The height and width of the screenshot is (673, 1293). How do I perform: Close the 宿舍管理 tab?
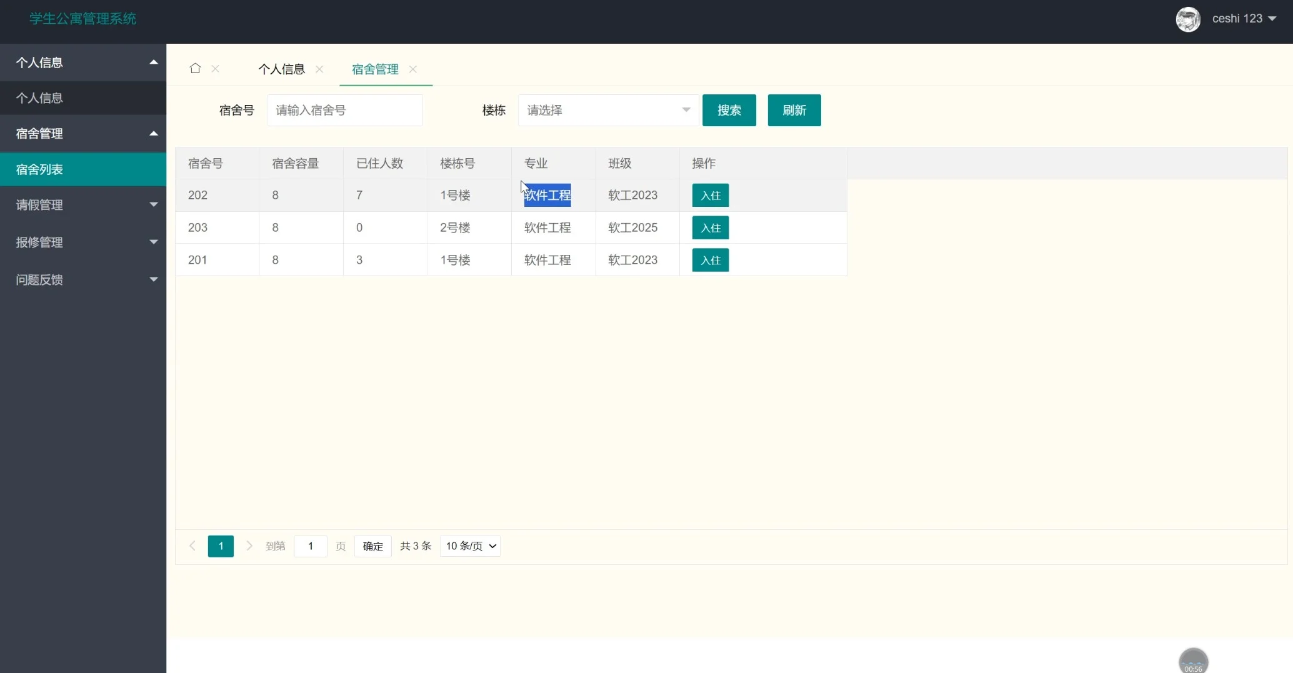pyautogui.click(x=412, y=69)
